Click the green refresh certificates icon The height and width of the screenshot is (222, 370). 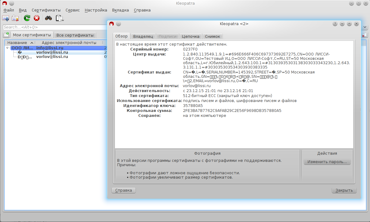(27, 18)
